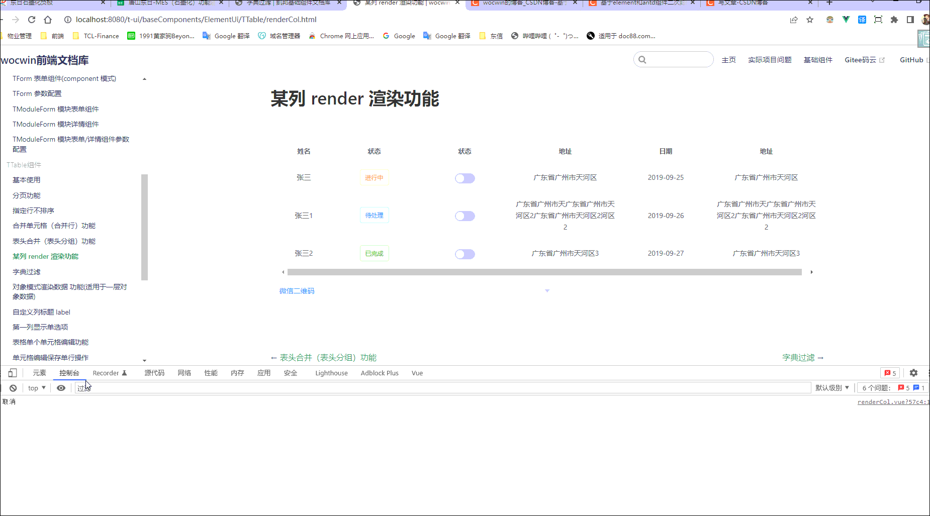Open the device toolbar in DevTools
Screen dimensions: 930x516
pos(13,373)
